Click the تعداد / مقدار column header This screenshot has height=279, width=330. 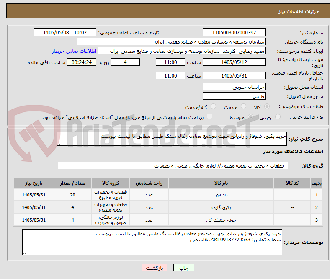[72, 183]
